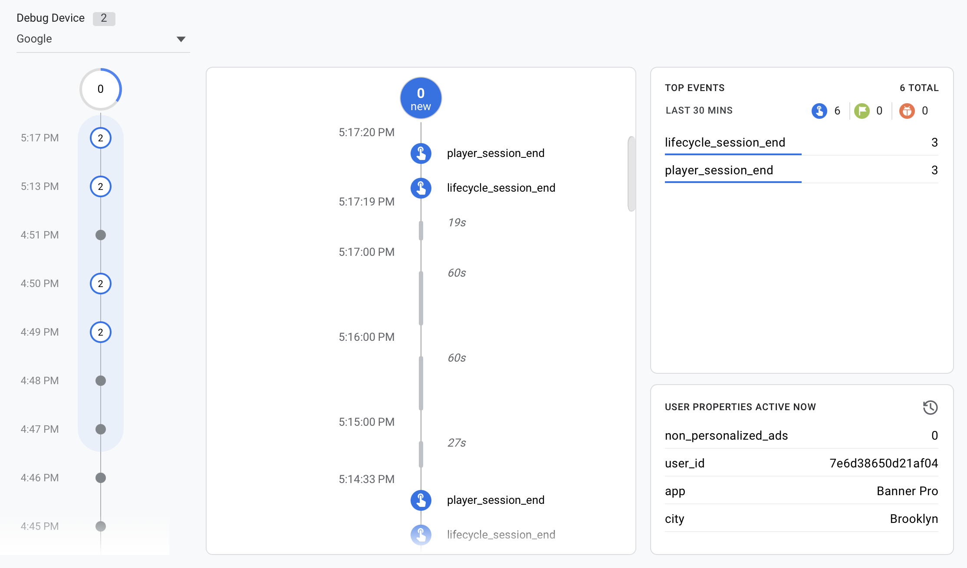Image resolution: width=967 pixels, height=568 pixels.
Task: Open lifecycle_session_end in Top Events
Action: click(725, 143)
